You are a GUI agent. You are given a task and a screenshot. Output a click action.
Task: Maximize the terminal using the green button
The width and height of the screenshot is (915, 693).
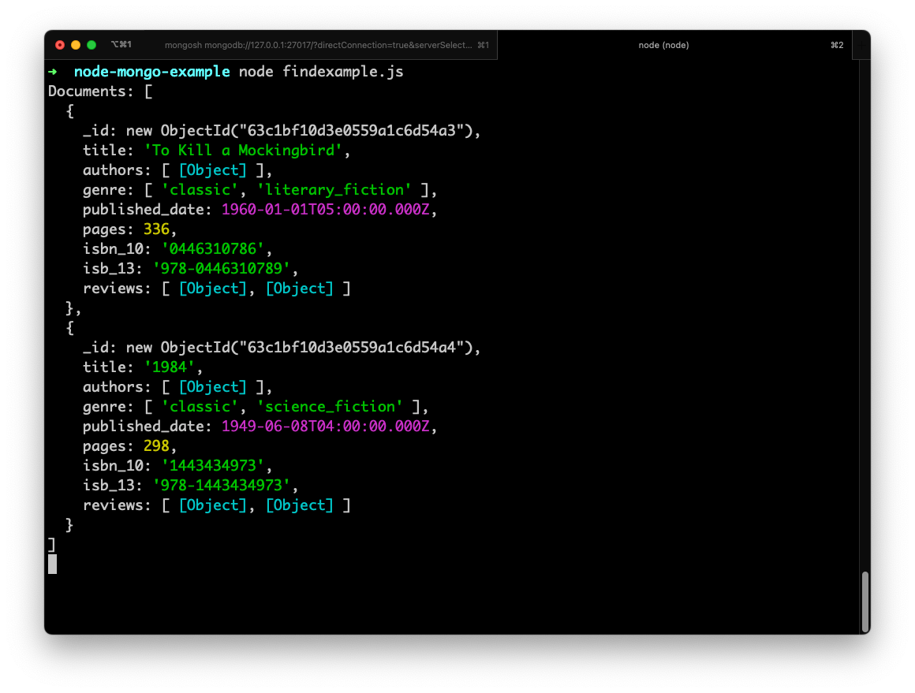pyautogui.click(x=91, y=45)
